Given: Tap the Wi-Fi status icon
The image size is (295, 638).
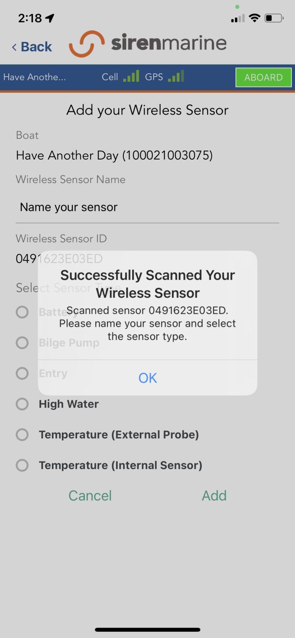Looking at the screenshot, I should tap(254, 18).
